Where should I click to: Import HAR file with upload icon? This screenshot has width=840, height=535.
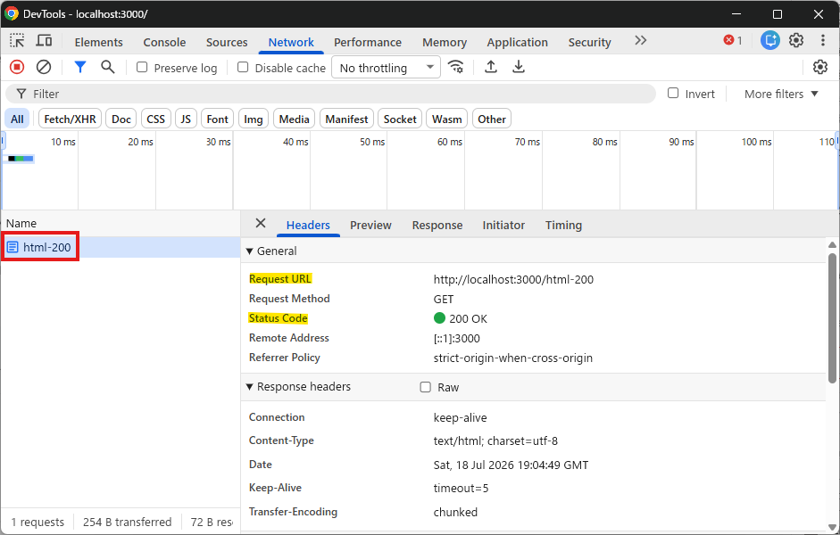pyautogui.click(x=491, y=67)
